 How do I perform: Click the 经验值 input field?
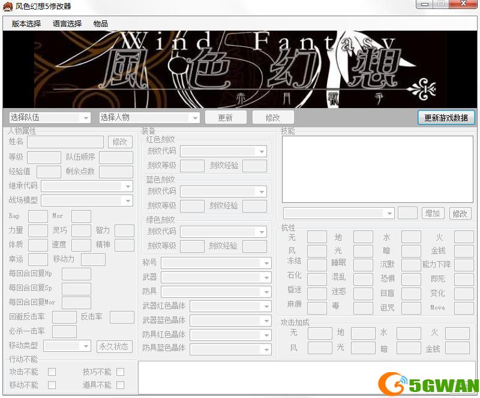click(49, 172)
